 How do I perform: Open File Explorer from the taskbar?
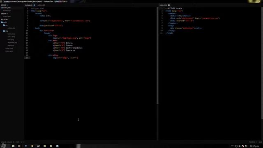[13, 146]
